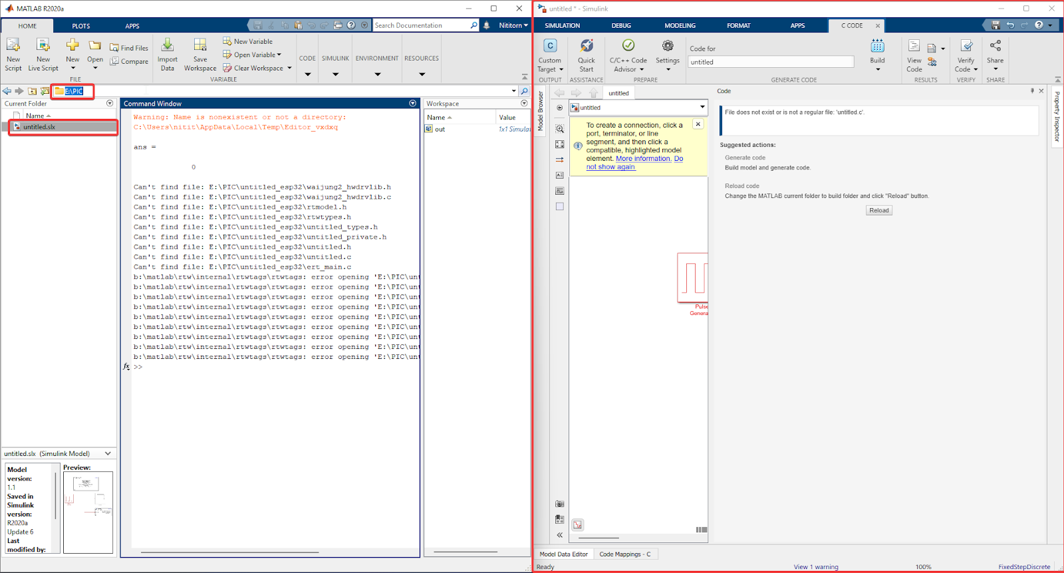Open the Current Folder panel actions menu

[x=110, y=103]
